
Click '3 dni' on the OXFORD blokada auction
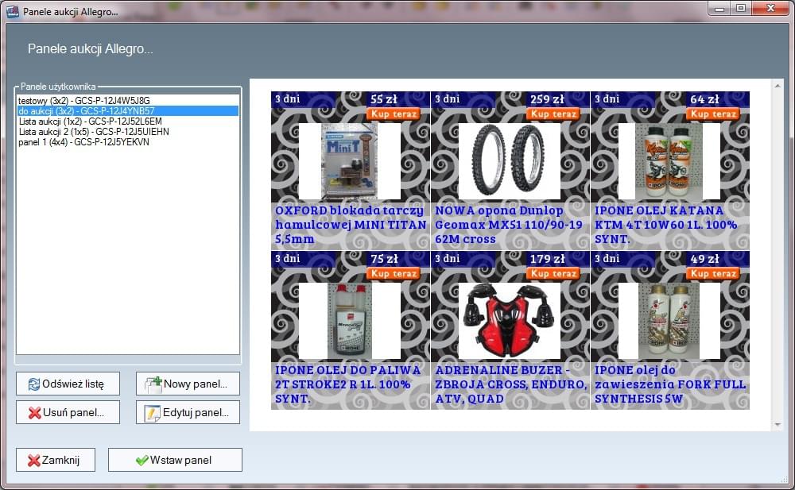coord(288,98)
